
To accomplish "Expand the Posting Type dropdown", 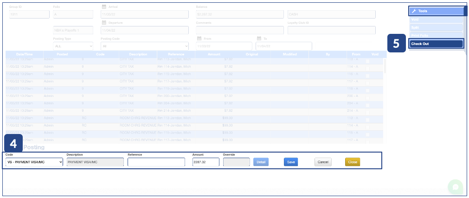I will [x=73, y=46].
